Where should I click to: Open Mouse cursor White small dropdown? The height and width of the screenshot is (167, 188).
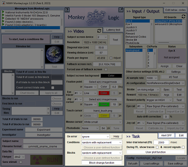coord(103,122)
